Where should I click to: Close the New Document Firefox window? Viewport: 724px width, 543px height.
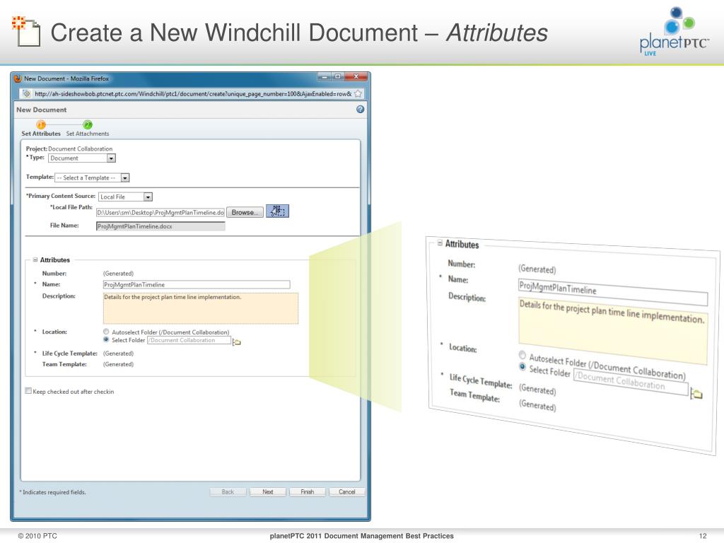tap(356, 76)
